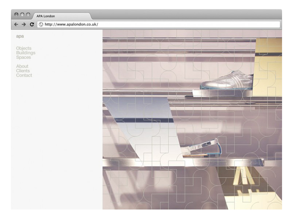This screenshot has height=219, width=293.
Task: Focus the URL address field
Action: (159, 24)
